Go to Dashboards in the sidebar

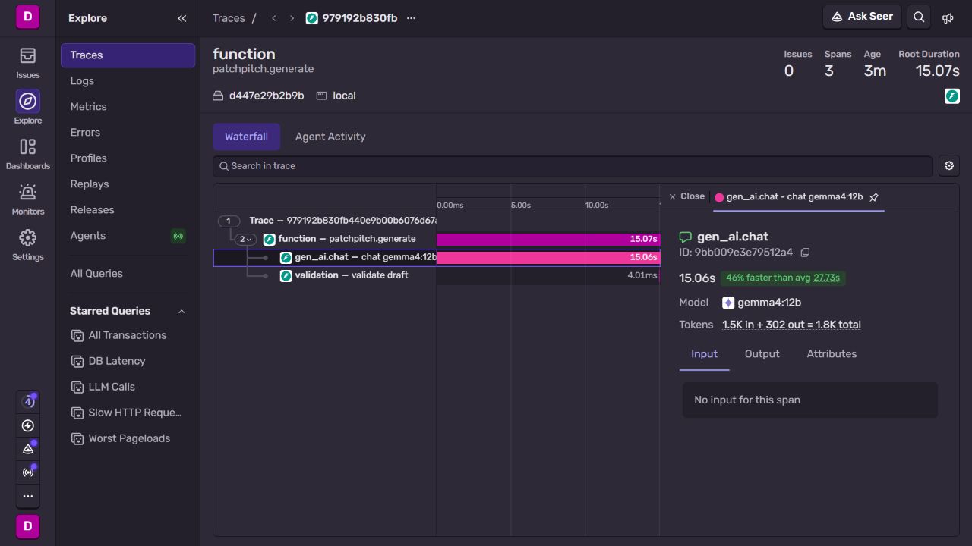(28, 152)
